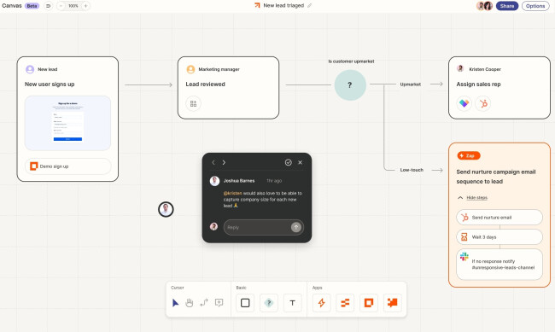Add a Zap app from toolbar
The image size is (555, 332).
(x=321, y=303)
